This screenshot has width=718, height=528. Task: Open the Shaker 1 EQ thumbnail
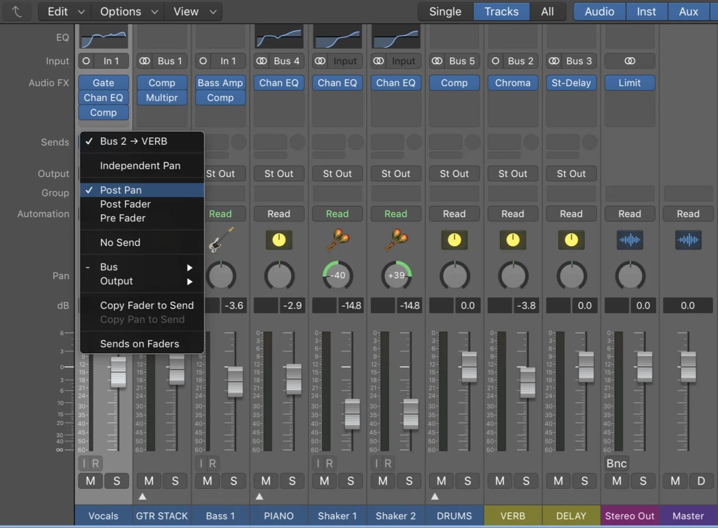337,37
